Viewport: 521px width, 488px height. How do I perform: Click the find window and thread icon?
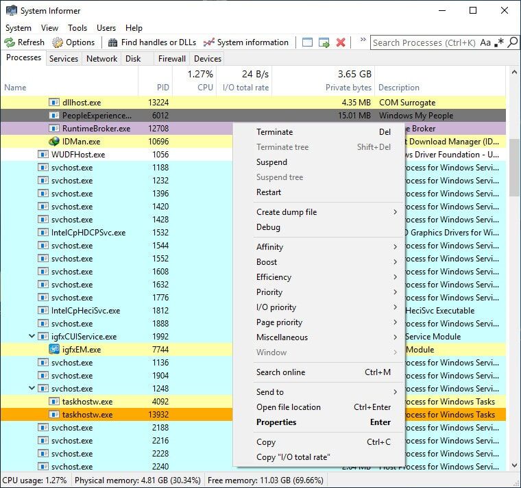324,42
